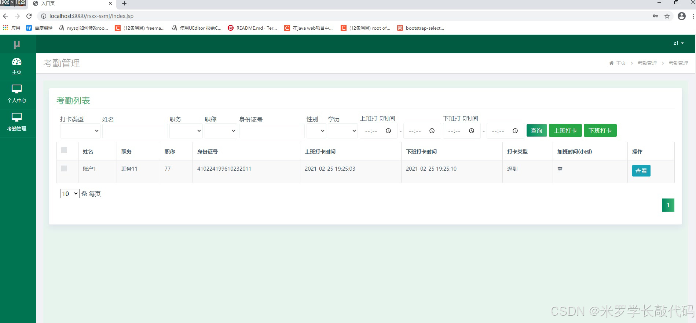696x323 pixels.
Task: Click the 身份证号 search input field
Action: tap(272, 131)
